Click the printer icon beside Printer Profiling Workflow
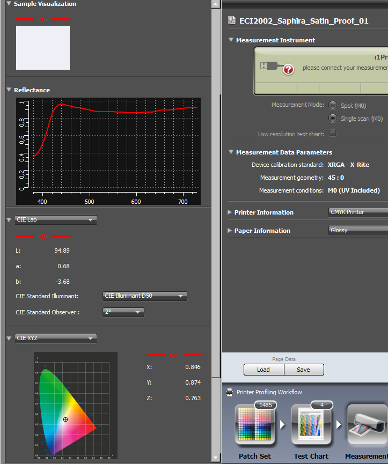Screen dimensions: 388x464 (229, 392)
